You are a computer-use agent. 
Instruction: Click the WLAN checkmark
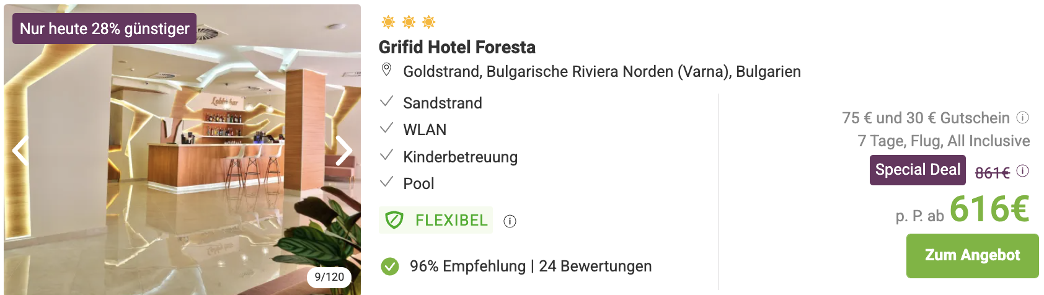(x=387, y=128)
